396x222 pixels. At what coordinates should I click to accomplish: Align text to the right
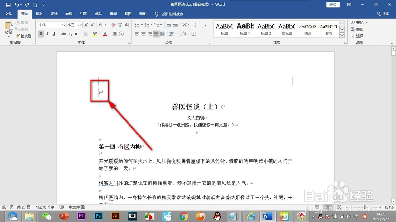(150, 34)
